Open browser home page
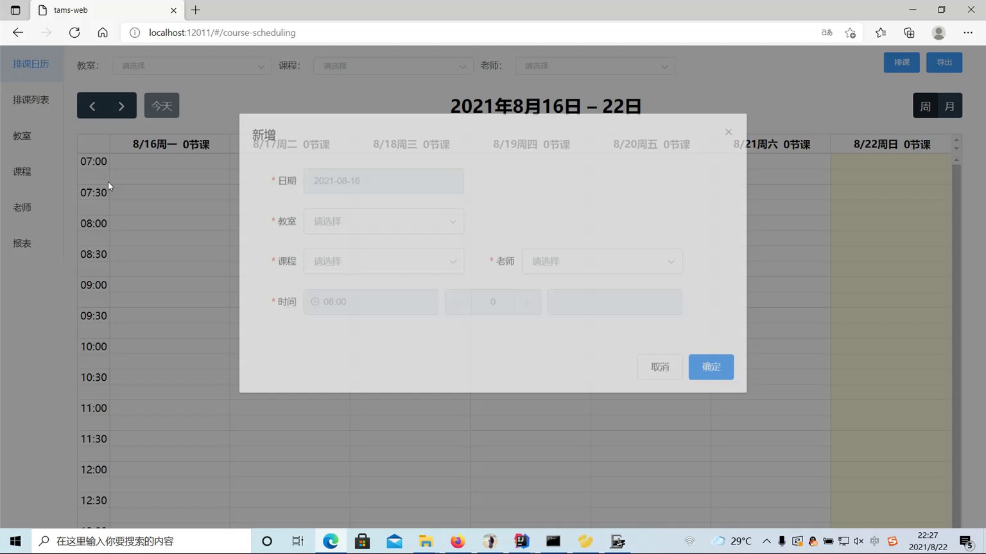The image size is (986, 554). coord(103,33)
